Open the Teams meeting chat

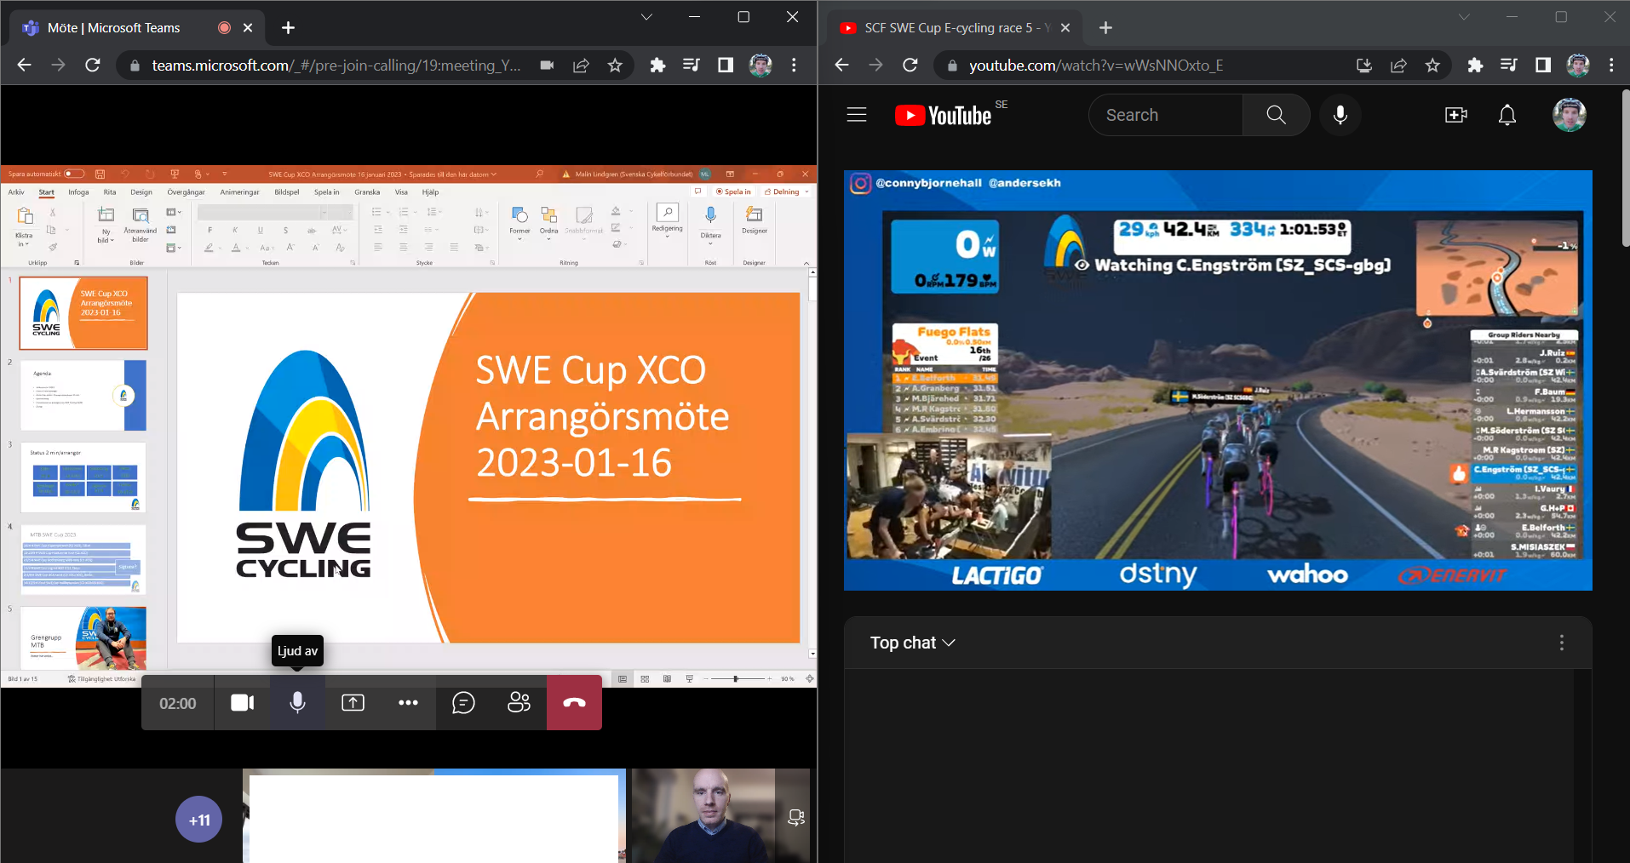(x=463, y=703)
